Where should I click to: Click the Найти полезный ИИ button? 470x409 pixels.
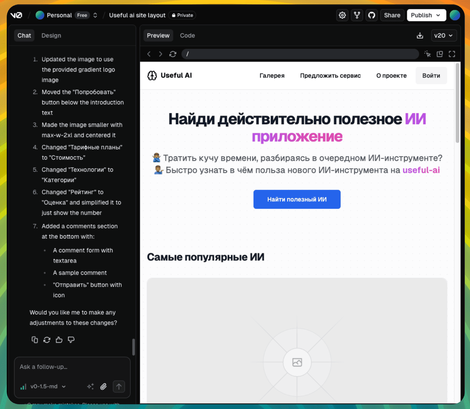297,199
